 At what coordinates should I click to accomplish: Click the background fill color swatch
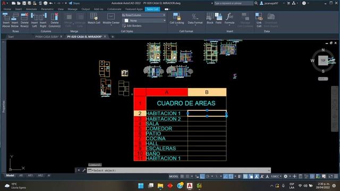[126, 21]
